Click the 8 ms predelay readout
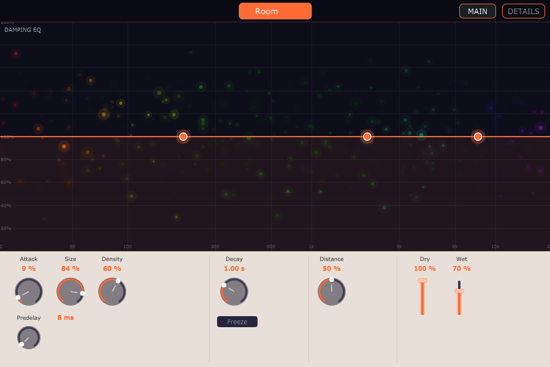 click(67, 317)
